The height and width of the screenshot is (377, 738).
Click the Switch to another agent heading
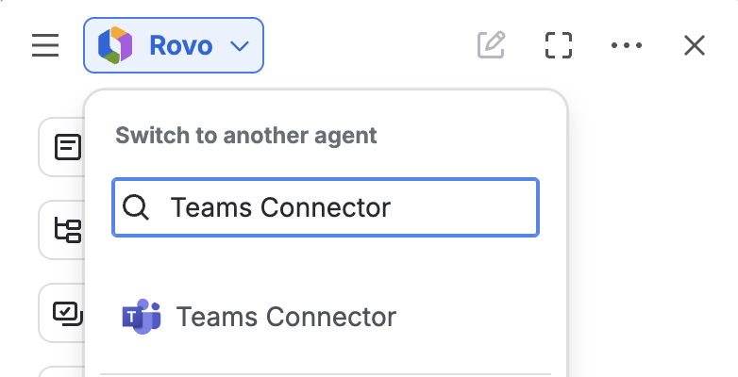[x=246, y=136]
